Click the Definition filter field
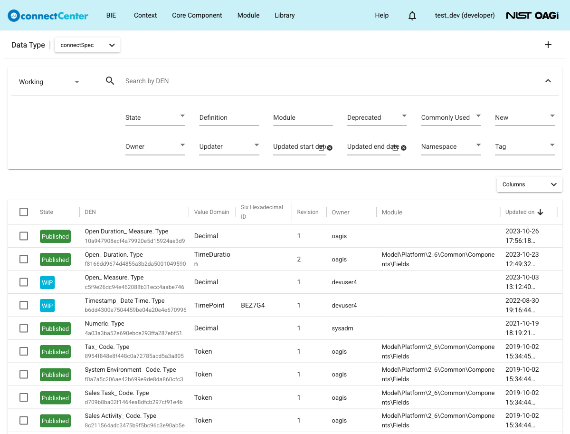This screenshot has height=434, width=570. 229,117
